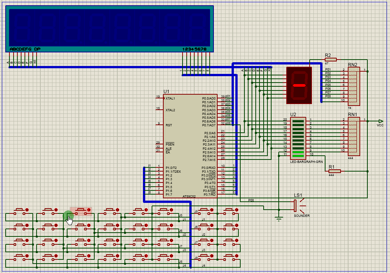
Task: Click the P0.0/AD0 pin label
Action: [x=209, y=98]
